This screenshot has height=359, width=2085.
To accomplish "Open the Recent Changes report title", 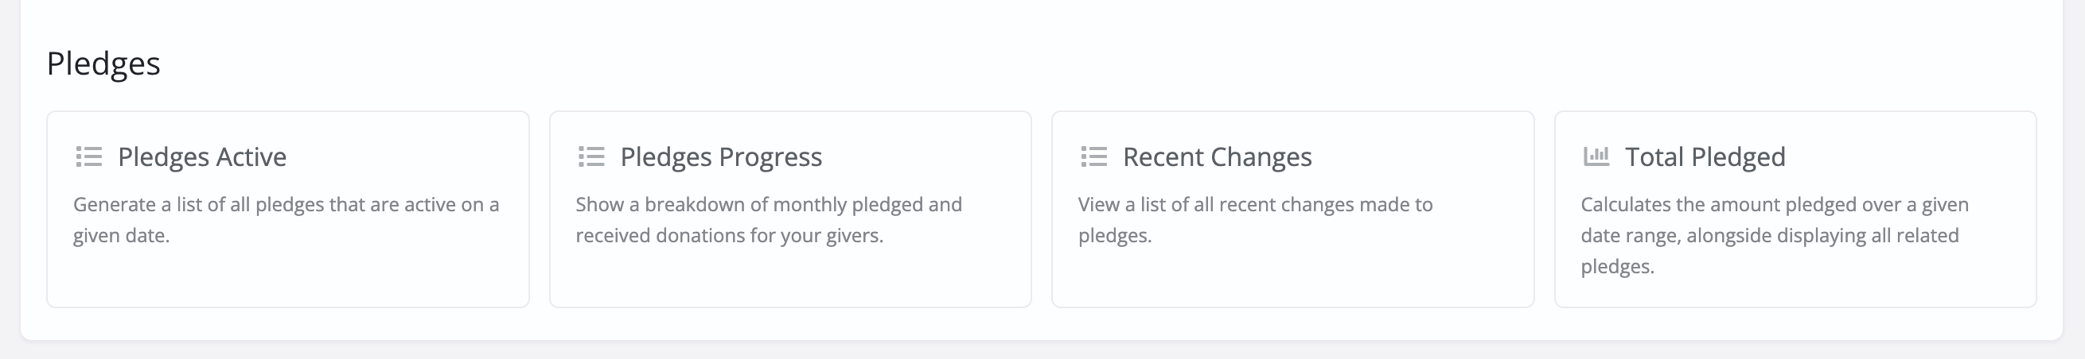I will [x=1218, y=156].
